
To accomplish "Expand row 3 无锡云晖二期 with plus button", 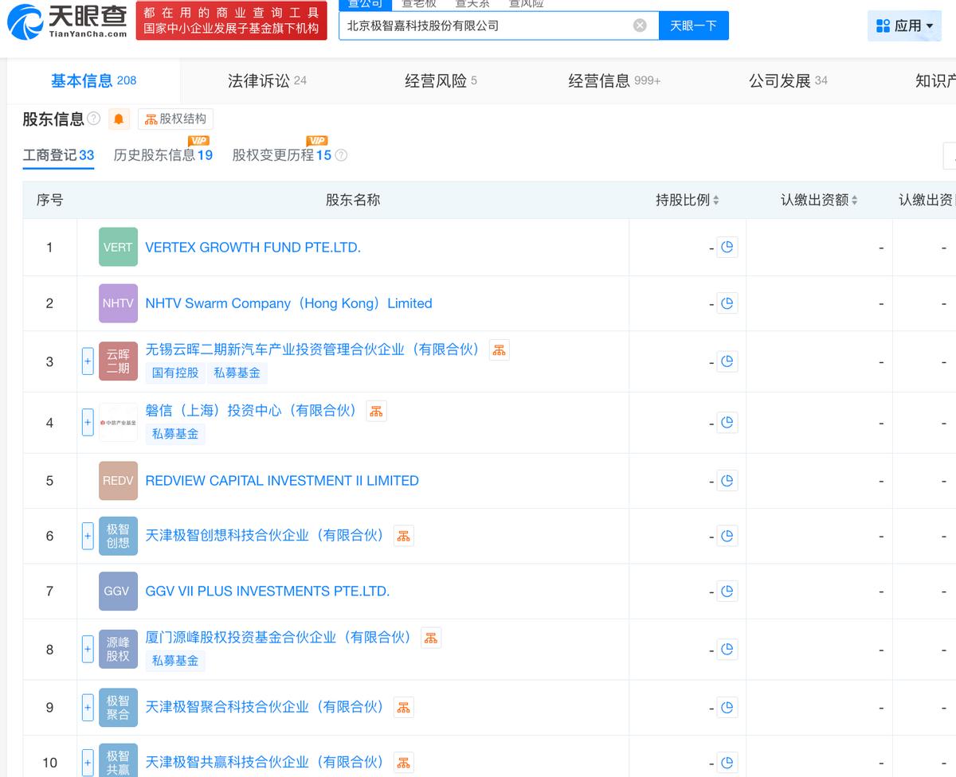I will [88, 361].
